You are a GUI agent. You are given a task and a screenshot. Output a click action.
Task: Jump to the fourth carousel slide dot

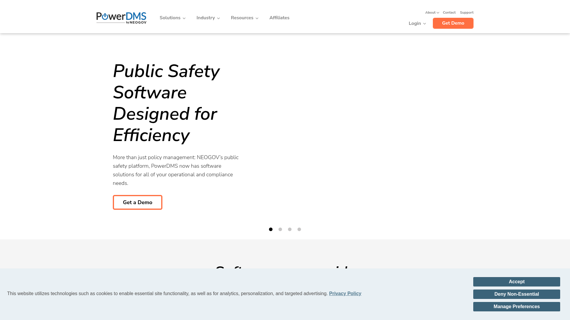pos(299,229)
